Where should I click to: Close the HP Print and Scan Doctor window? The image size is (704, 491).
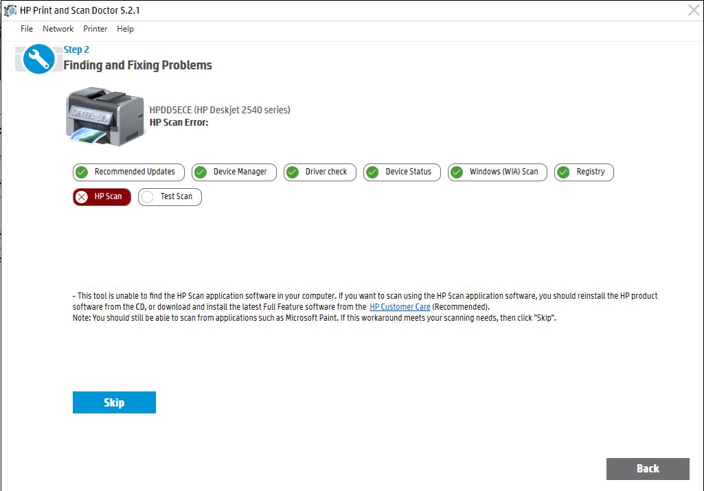(694, 10)
